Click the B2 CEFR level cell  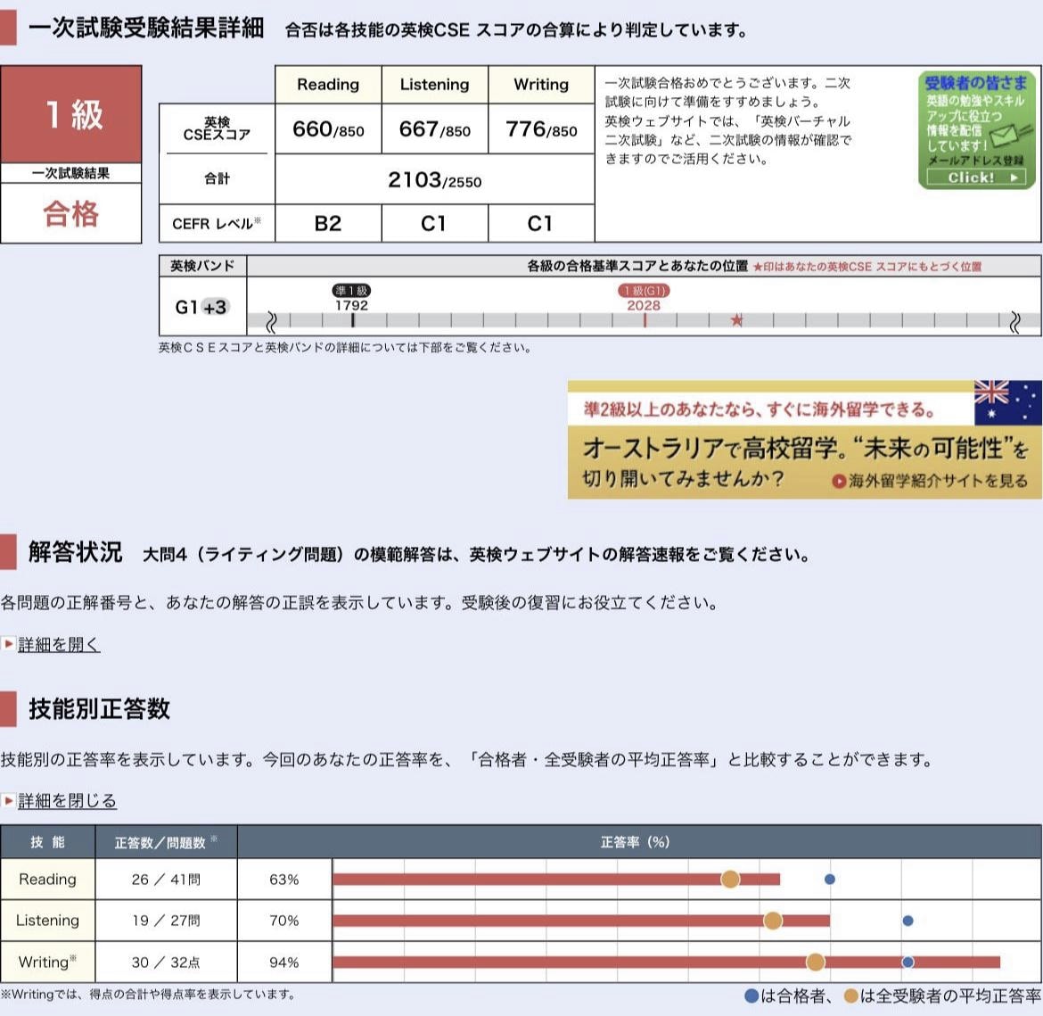click(x=328, y=223)
